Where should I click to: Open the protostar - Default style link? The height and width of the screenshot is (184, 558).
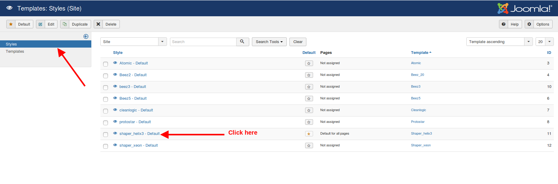(x=135, y=122)
